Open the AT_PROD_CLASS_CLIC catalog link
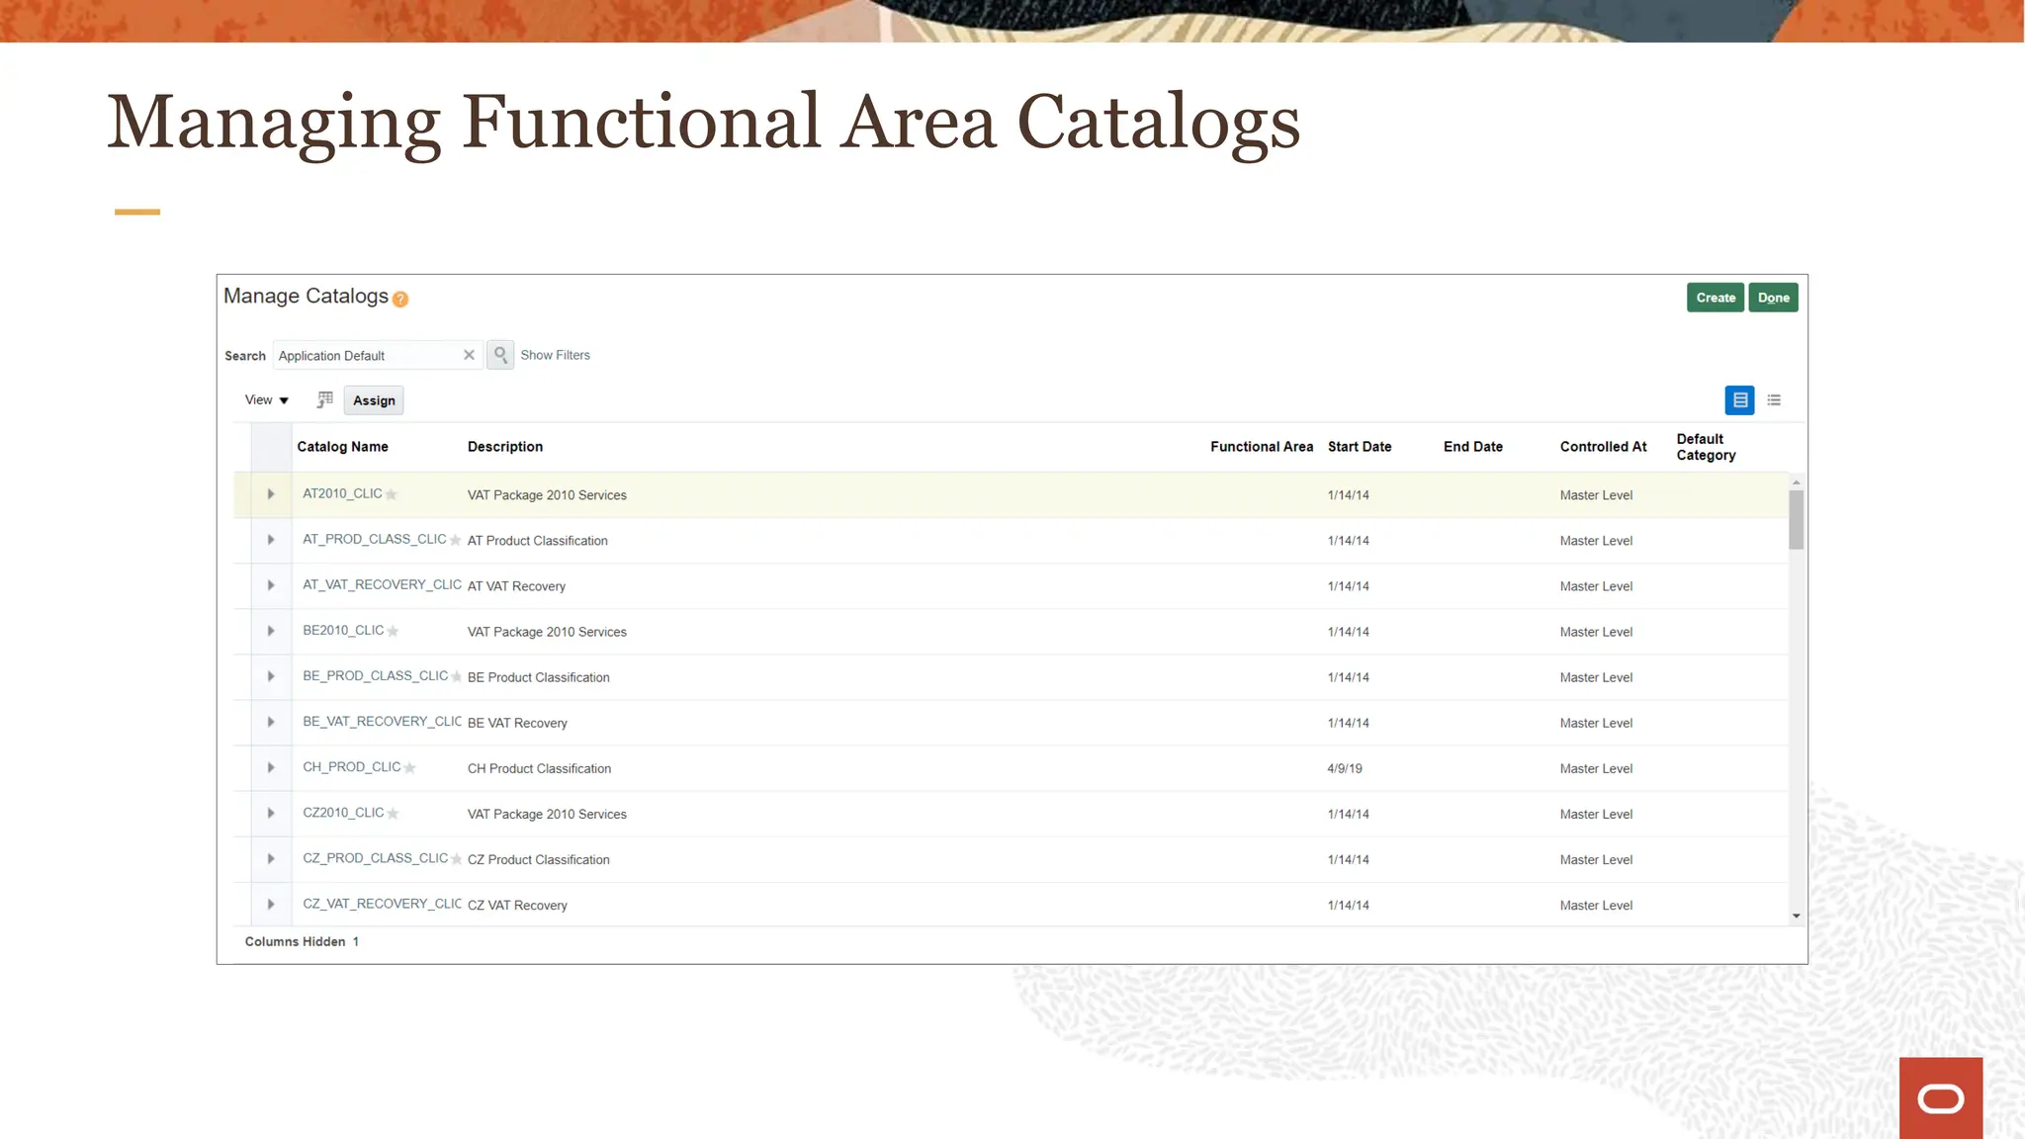2025x1139 pixels. point(375,539)
